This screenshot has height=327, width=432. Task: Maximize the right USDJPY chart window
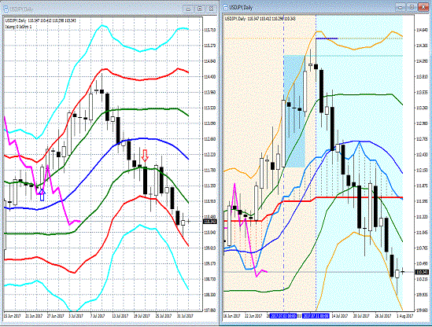[x=412, y=7]
